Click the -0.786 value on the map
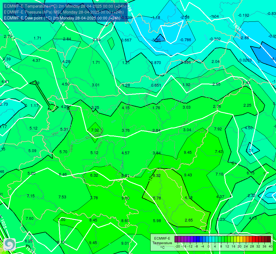Viewport: 276px width, 254px height. coord(185,40)
